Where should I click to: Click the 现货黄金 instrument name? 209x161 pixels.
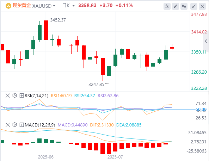pos(22,6)
